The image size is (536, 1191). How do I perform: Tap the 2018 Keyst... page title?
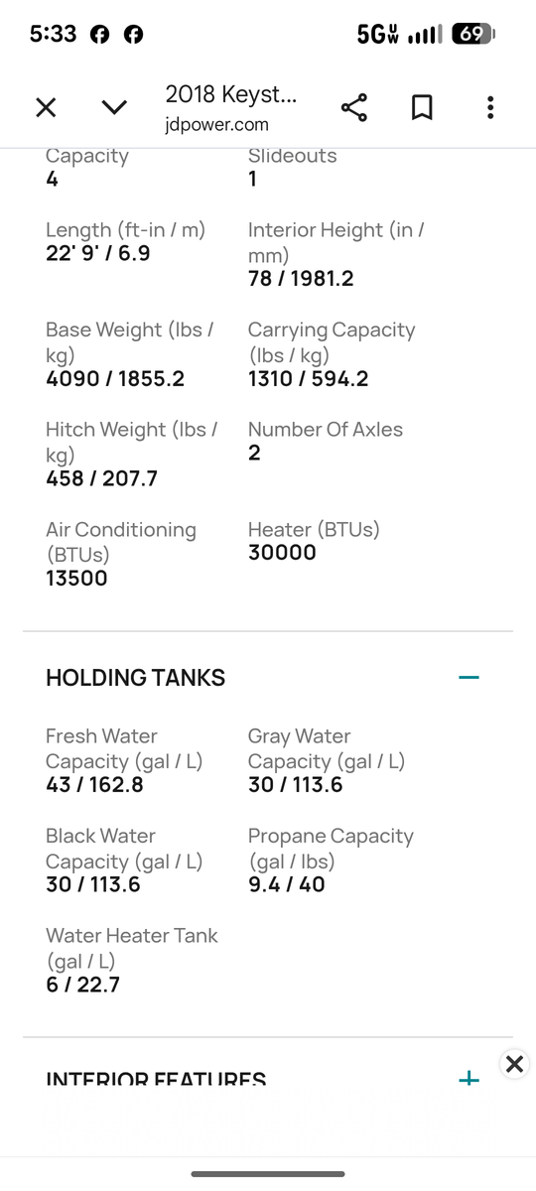point(231,94)
